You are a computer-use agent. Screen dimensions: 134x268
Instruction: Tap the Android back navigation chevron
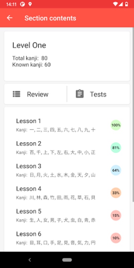[29, 260]
